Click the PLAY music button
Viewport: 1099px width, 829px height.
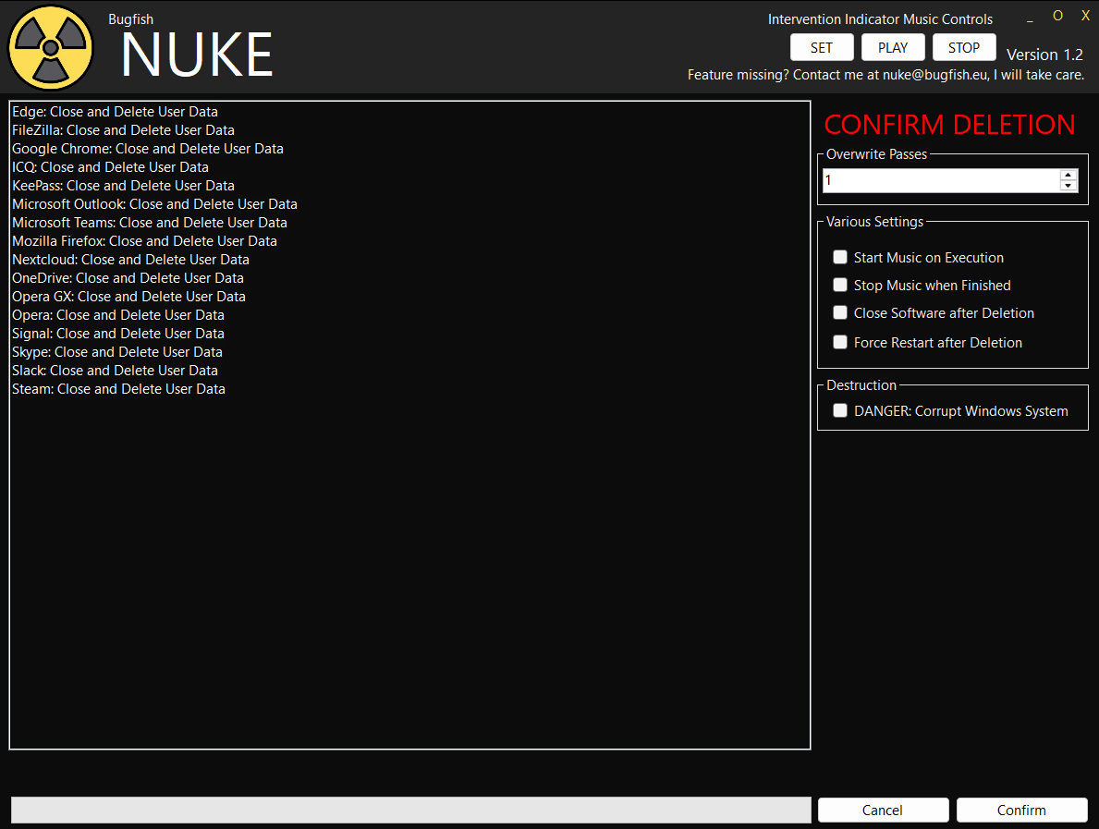pos(893,48)
